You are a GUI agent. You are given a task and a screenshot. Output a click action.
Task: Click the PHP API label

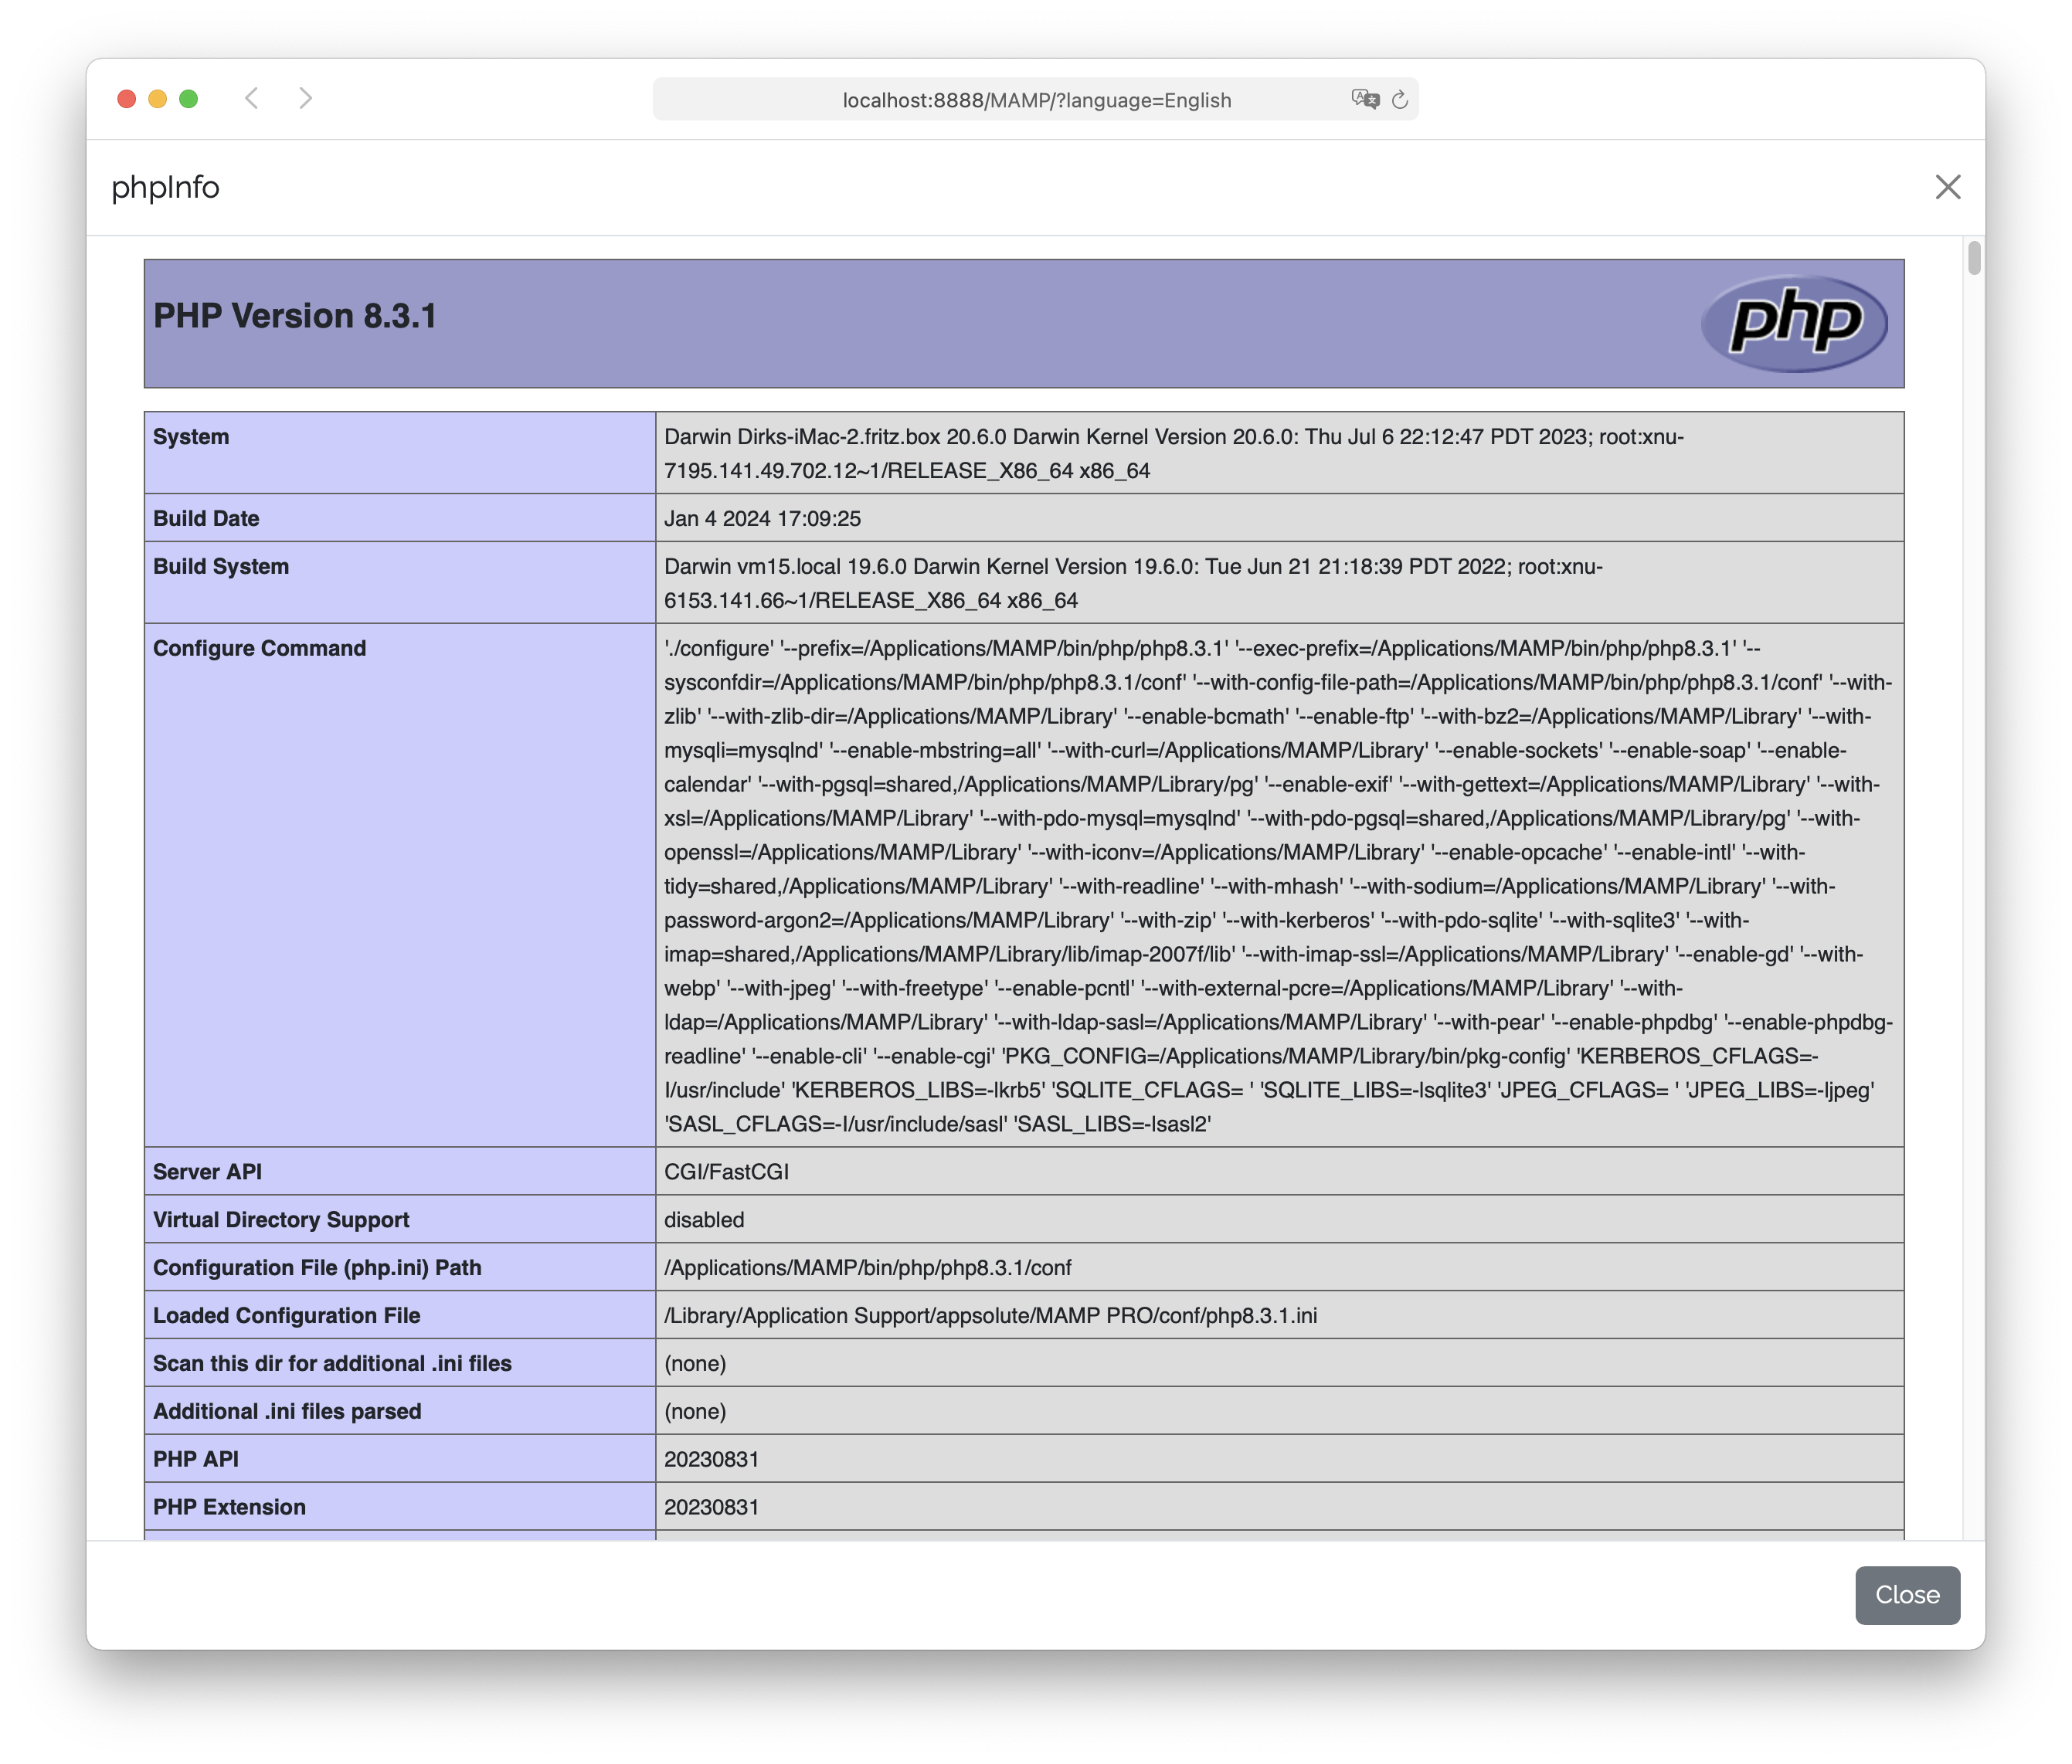click(195, 1459)
